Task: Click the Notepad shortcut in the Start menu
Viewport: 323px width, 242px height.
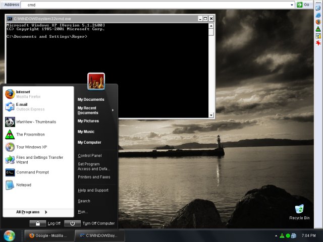Action: pyautogui.click(x=23, y=185)
